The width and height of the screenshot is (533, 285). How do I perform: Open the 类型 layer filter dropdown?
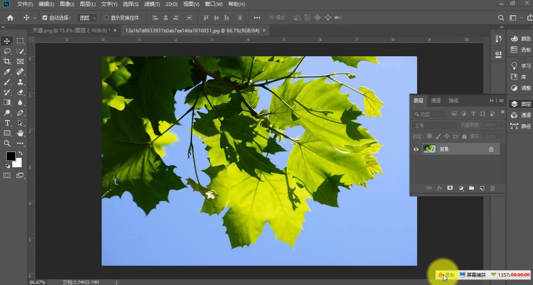(429, 114)
